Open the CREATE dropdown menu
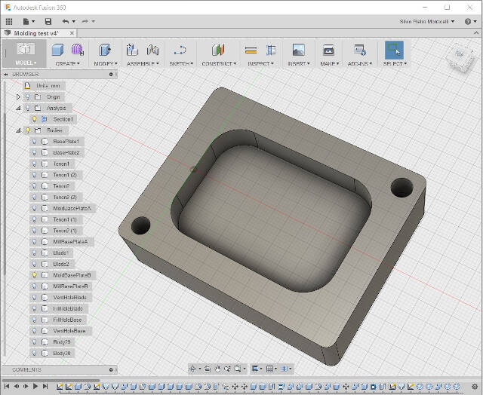The height and width of the screenshot is (395, 483). (x=67, y=63)
